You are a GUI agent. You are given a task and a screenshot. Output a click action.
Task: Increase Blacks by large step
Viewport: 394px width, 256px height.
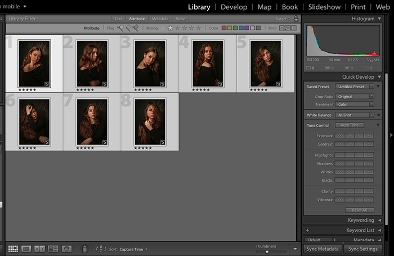tap(369, 180)
